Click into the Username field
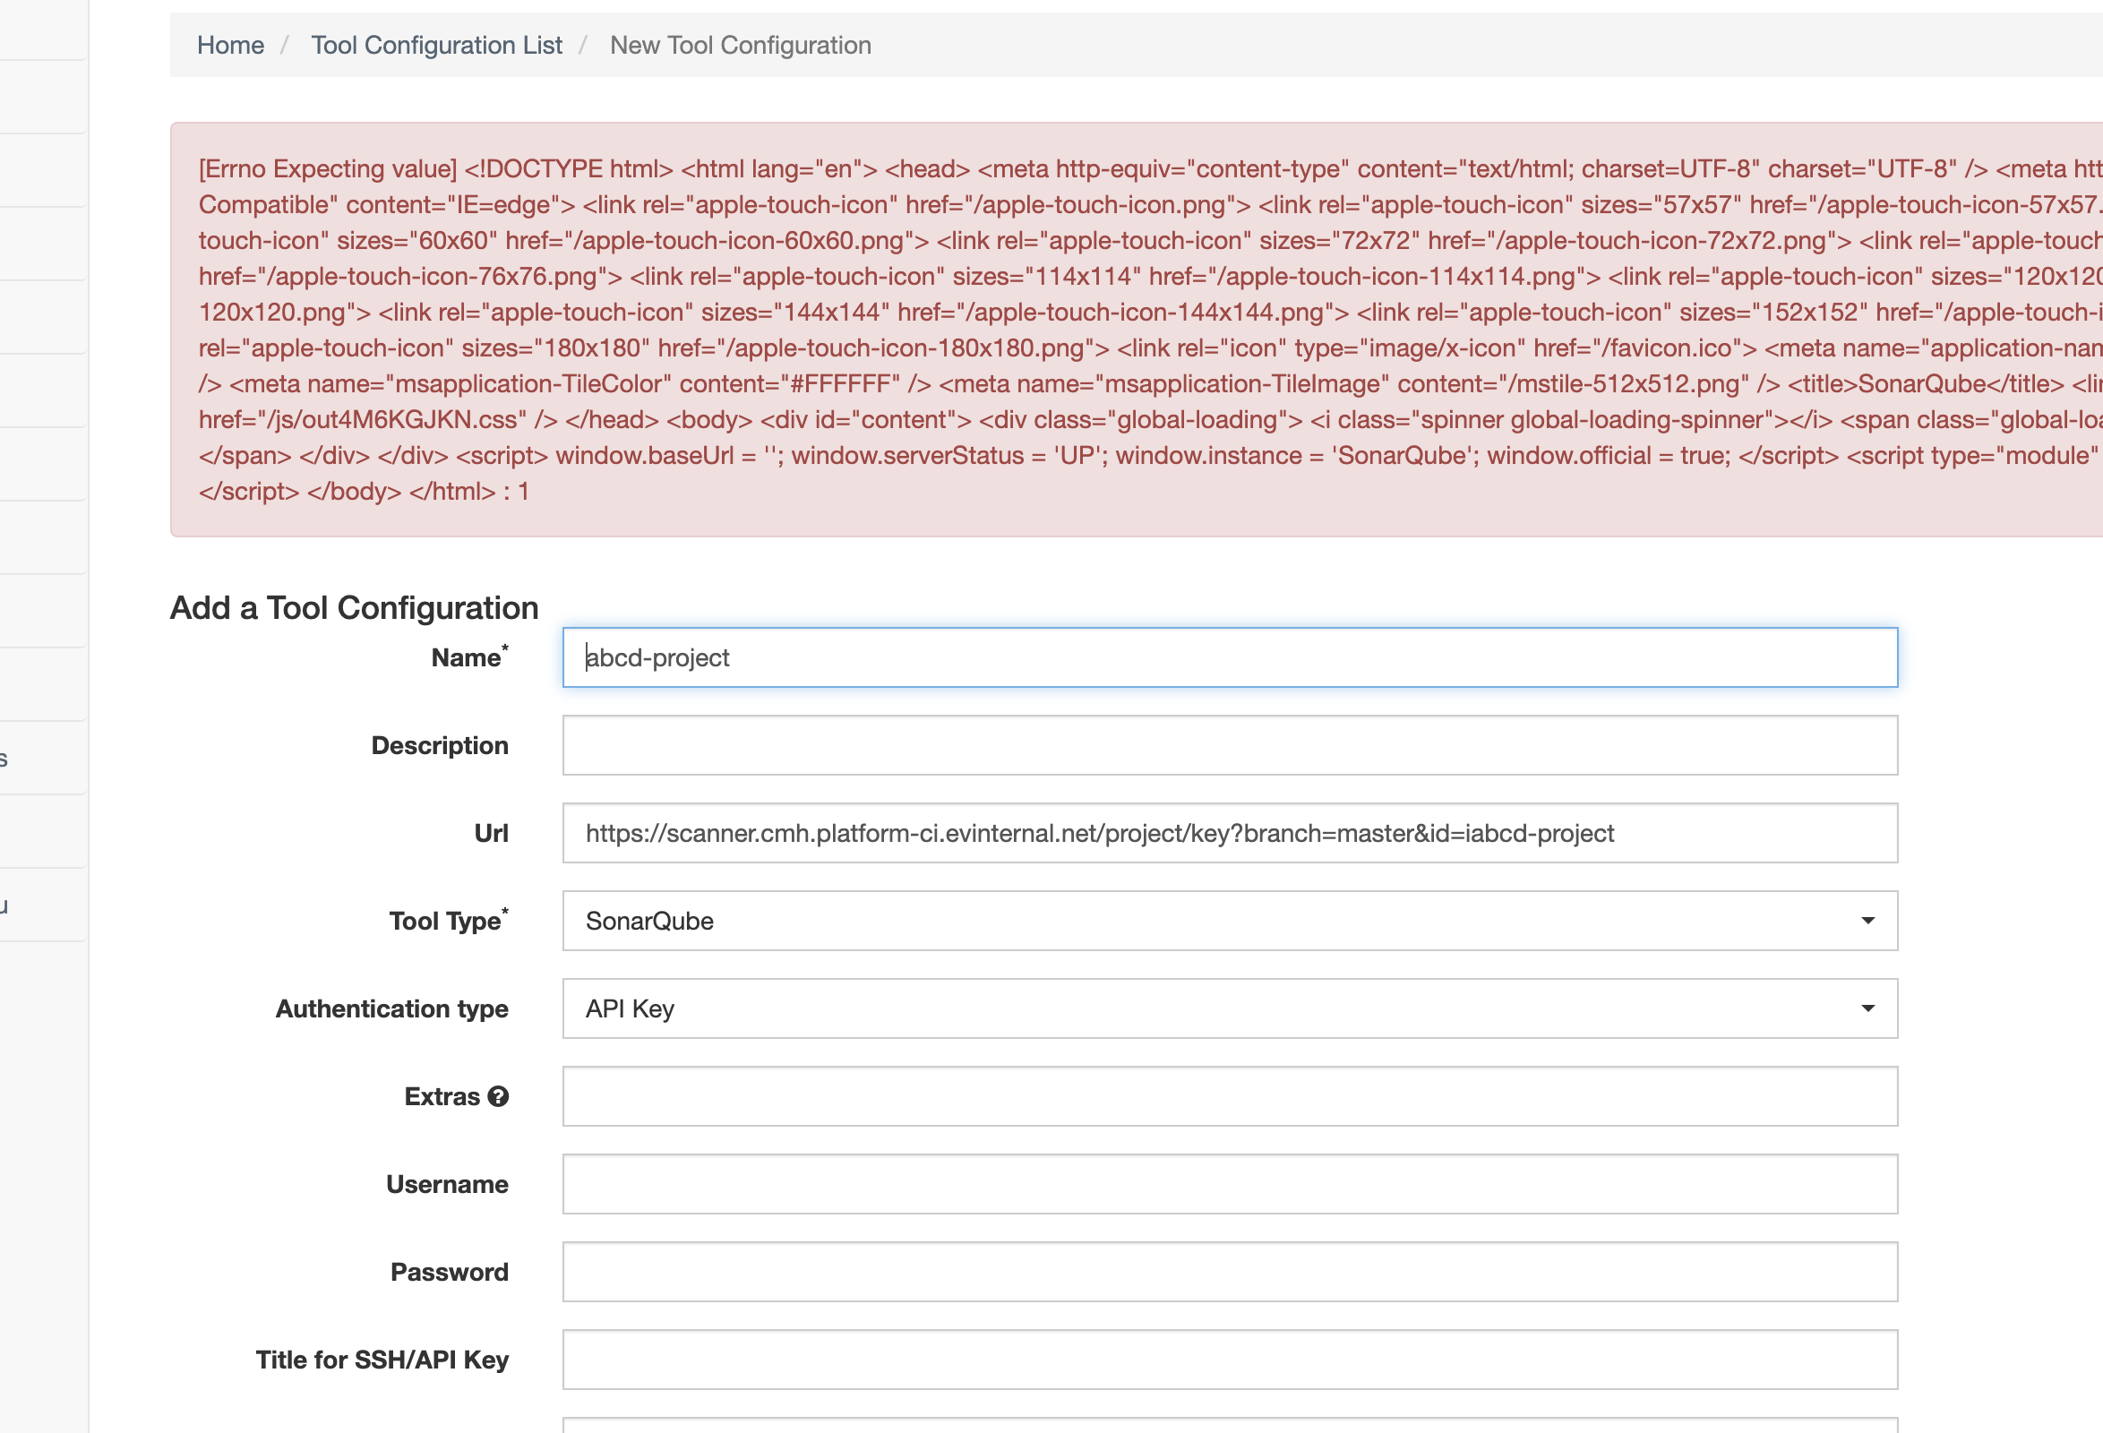 [x=1230, y=1184]
